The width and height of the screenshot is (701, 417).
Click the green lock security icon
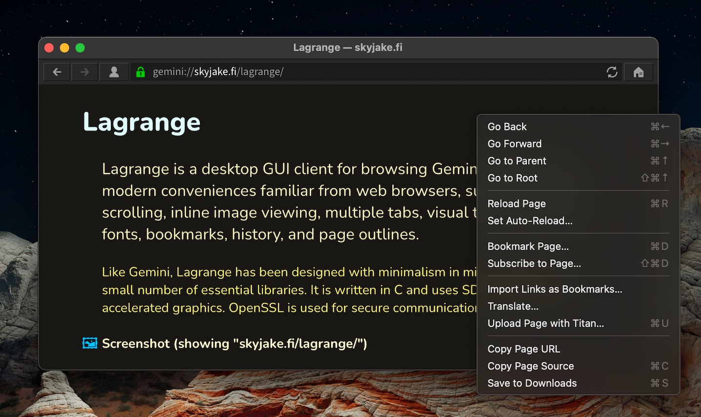coord(141,72)
